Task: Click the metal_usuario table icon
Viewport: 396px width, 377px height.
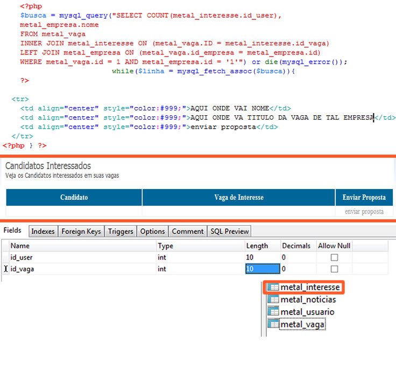Action: [273, 312]
